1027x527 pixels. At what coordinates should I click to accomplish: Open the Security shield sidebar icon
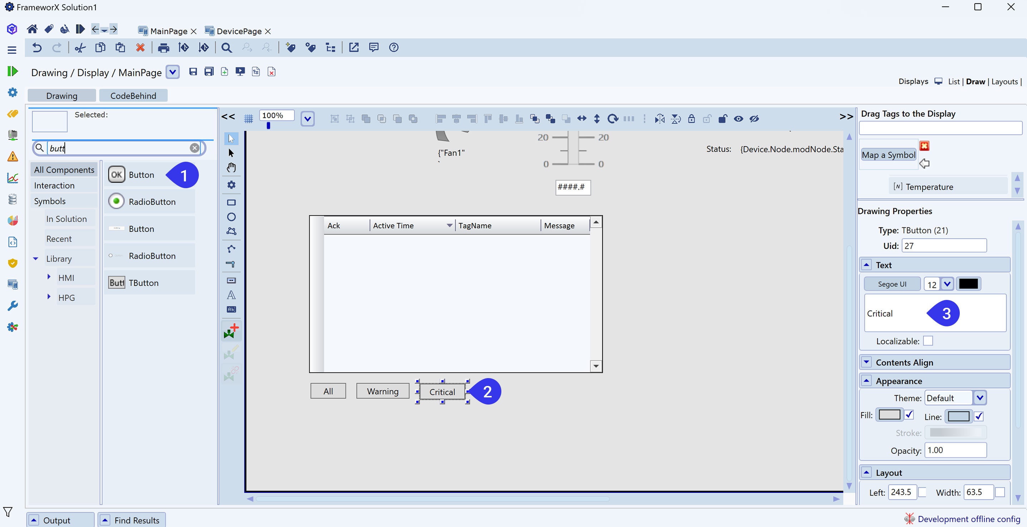[13, 263]
